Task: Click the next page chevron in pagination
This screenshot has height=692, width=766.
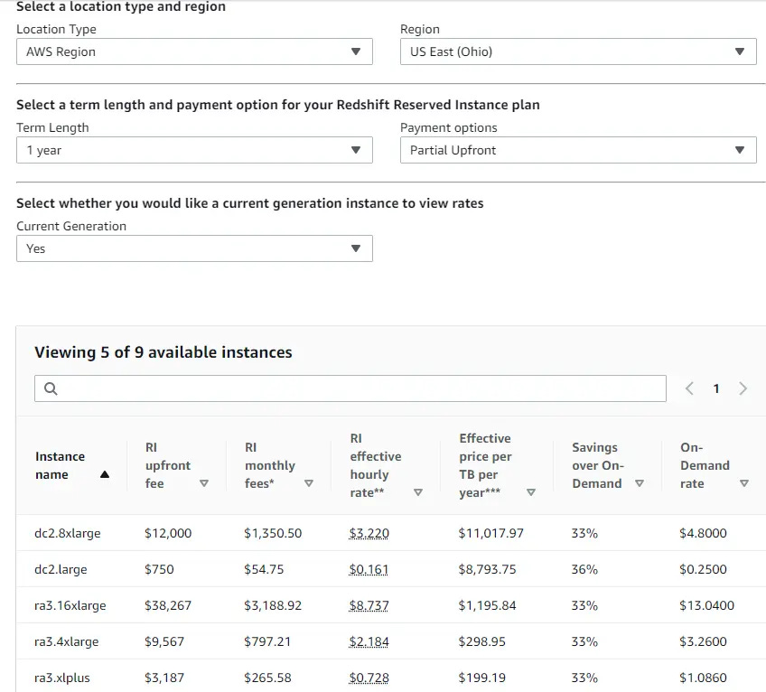Action: click(x=743, y=388)
